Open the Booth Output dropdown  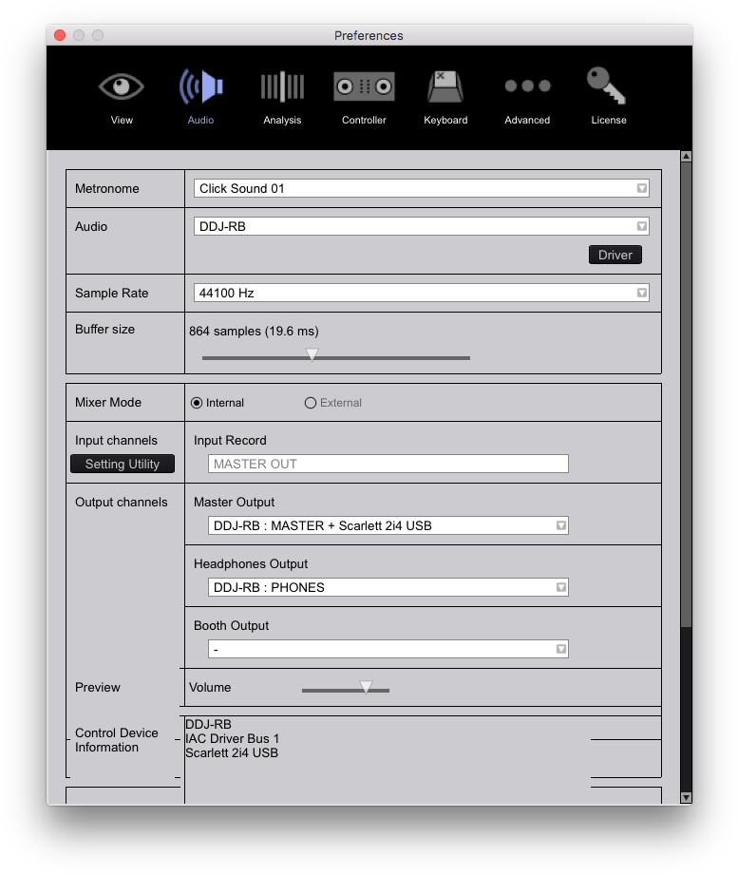click(x=388, y=649)
